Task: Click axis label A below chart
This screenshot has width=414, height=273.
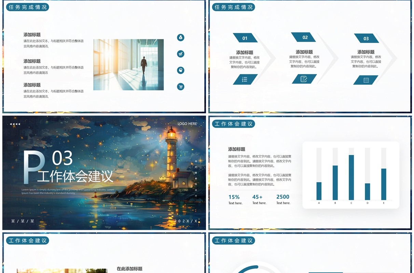Action: (x=319, y=203)
